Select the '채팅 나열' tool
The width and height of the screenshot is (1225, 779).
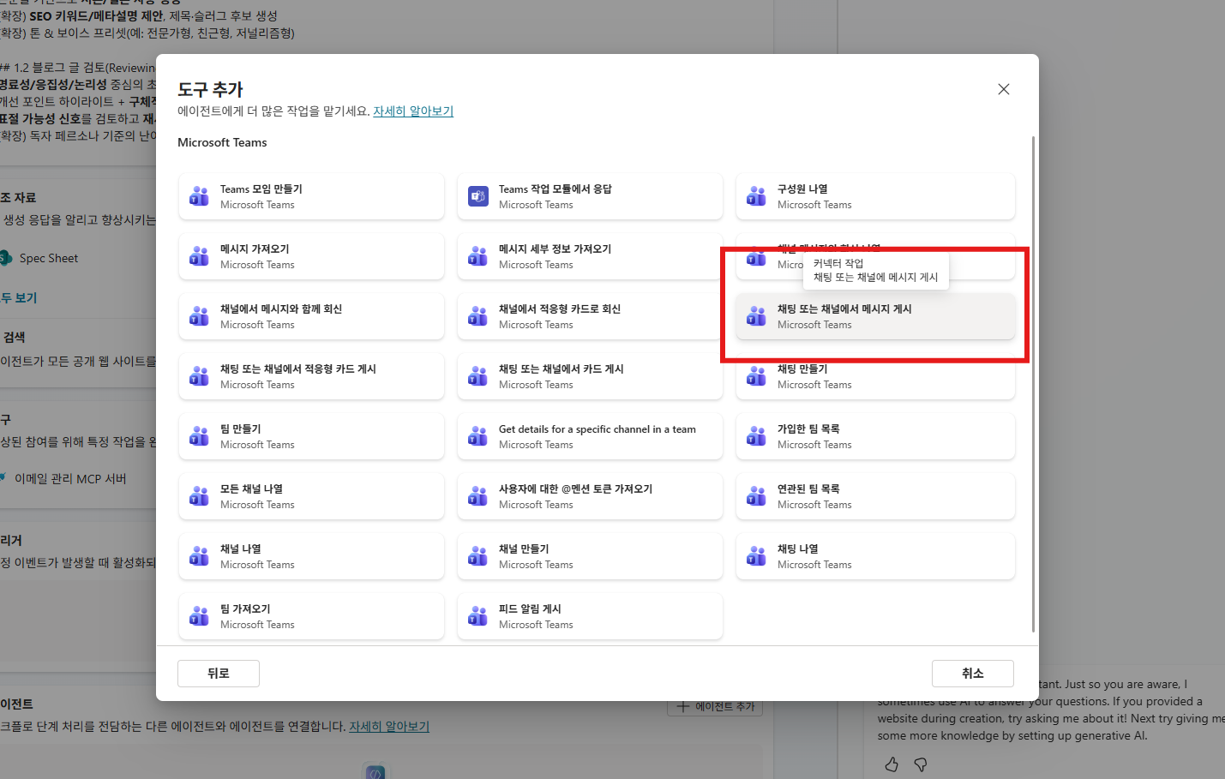pyautogui.click(x=875, y=556)
